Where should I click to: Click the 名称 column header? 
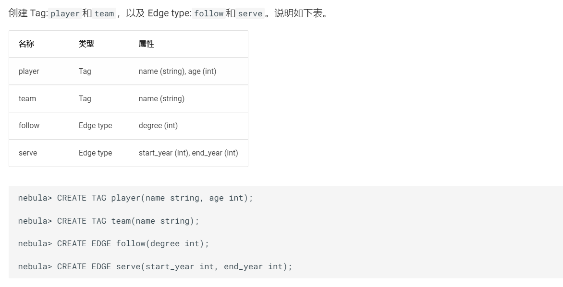click(26, 44)
